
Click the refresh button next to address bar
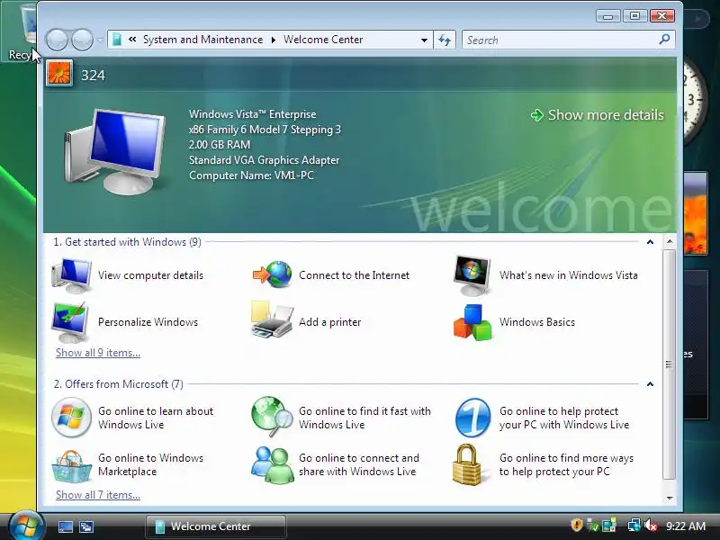(x=445, y=40)
